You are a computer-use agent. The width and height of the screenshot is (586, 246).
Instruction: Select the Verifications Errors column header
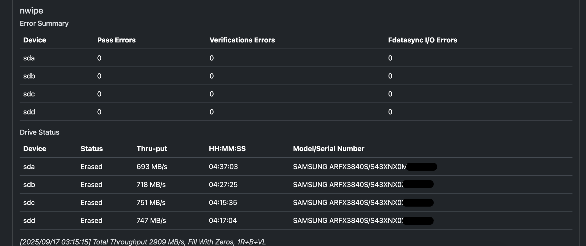pyautogui.click(x=242, y=40)
